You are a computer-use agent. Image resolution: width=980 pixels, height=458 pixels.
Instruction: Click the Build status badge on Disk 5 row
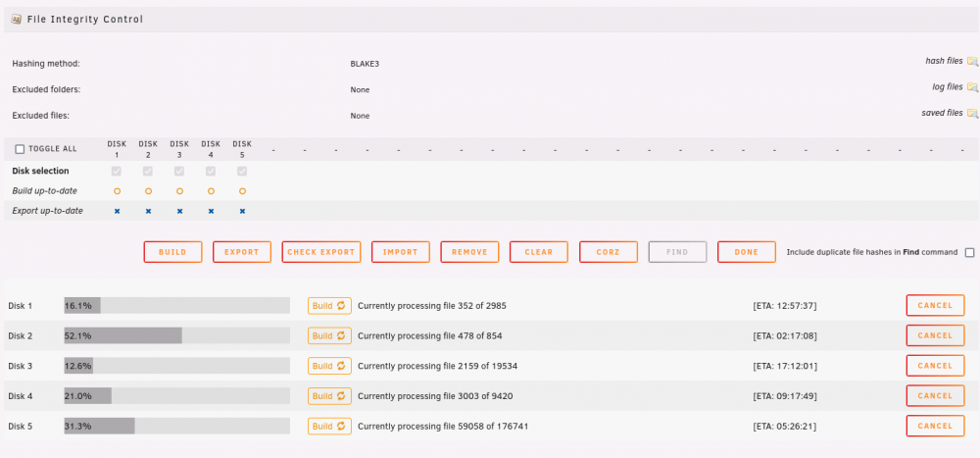[329, 426]
